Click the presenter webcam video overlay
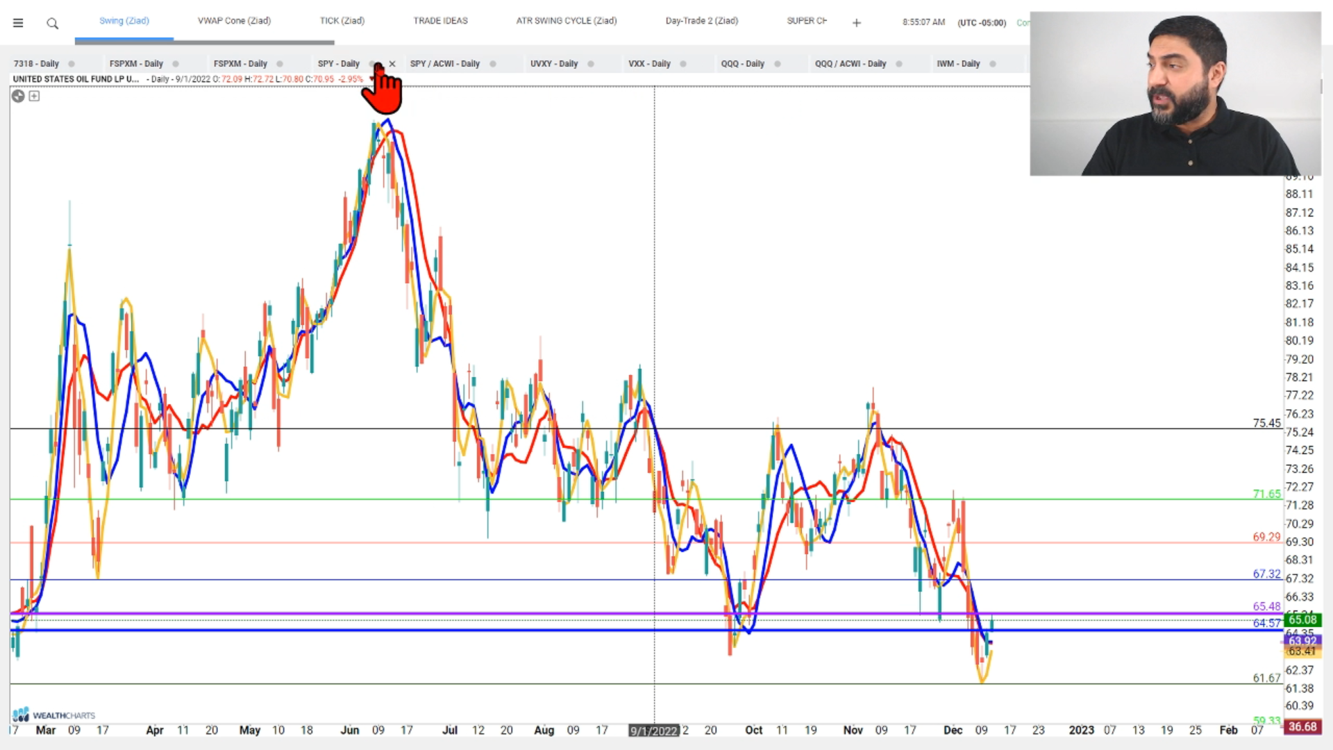 coord(1175,93)
